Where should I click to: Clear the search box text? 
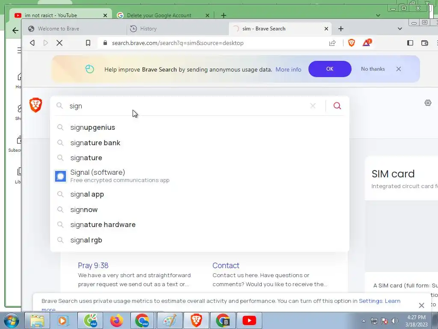click(x=313, y=106)
